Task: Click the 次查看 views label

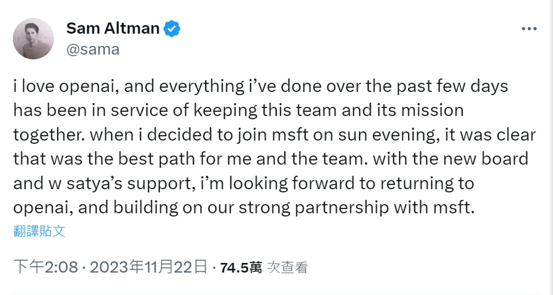Action: pyautogui.click(x=287, y=267)
